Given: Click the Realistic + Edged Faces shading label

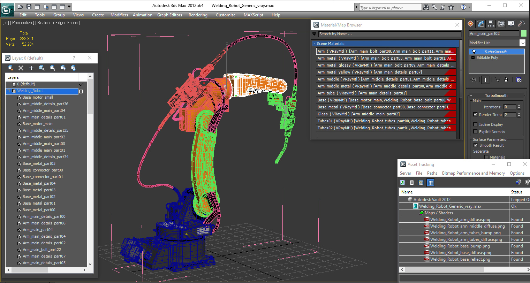Looking at the screenshot, I should [x=58, y=23].
